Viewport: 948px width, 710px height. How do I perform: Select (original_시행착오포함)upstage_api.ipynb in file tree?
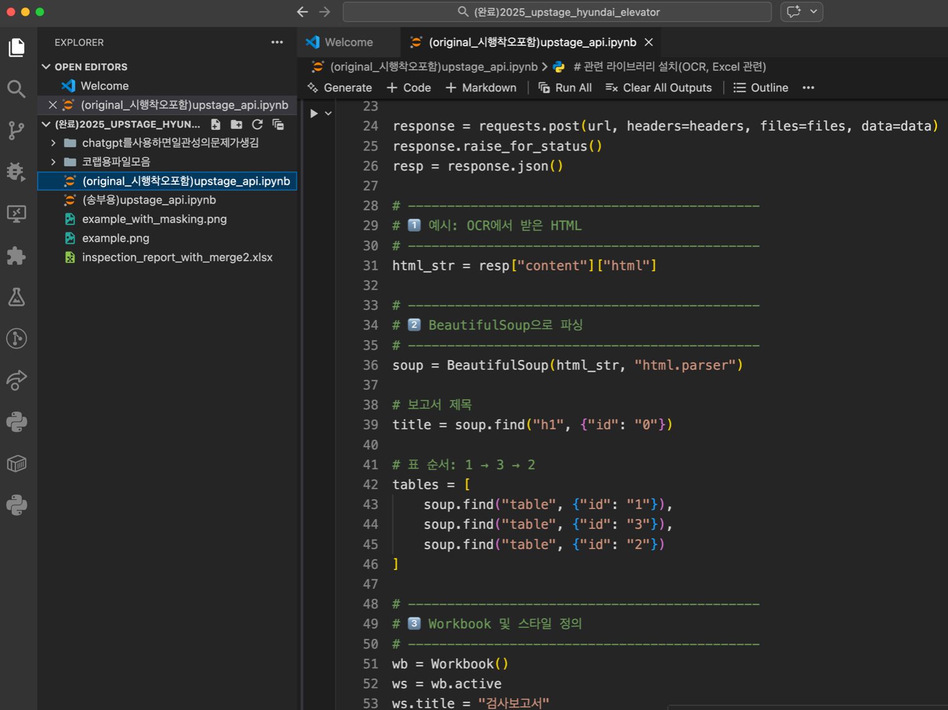pos(167,181)
